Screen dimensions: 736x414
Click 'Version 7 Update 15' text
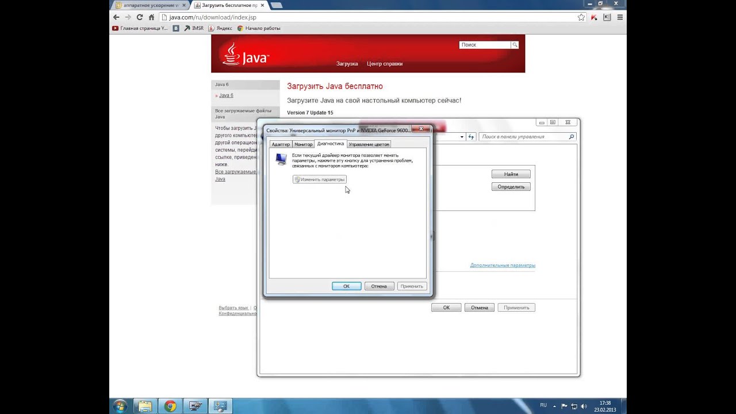[x=310, y=113]
